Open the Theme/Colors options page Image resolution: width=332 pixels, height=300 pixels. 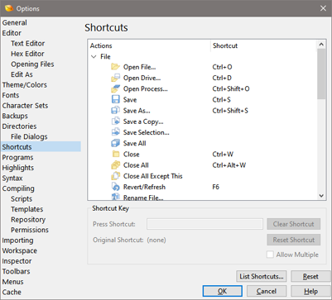pos(25,85)
